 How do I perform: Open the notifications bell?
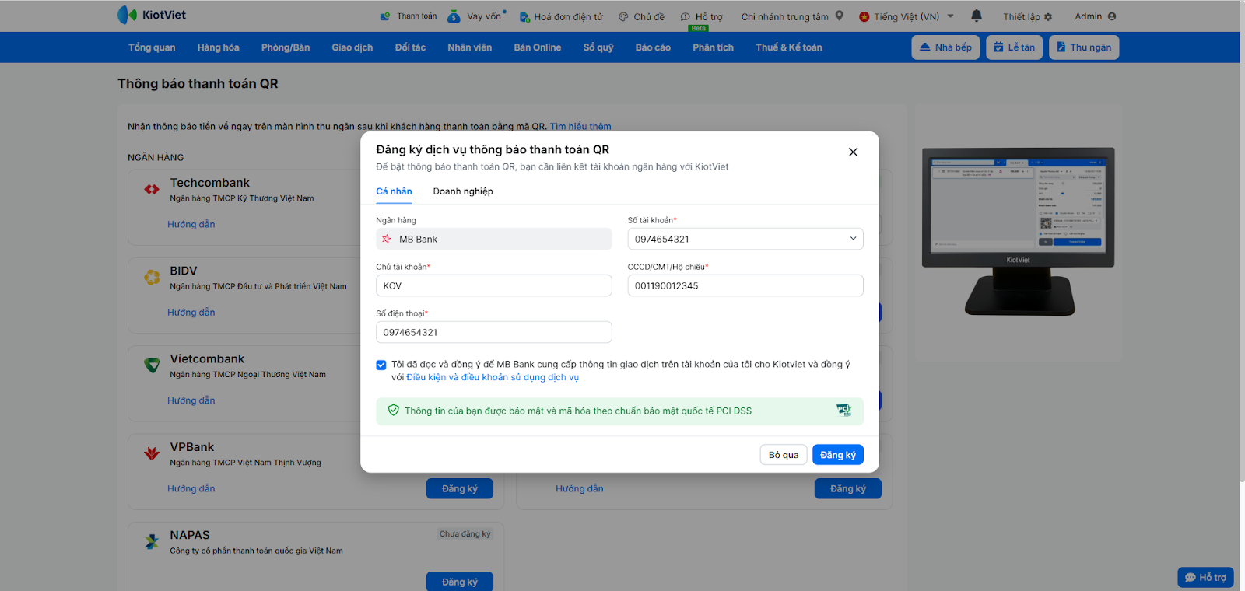(x=977, y=16)
